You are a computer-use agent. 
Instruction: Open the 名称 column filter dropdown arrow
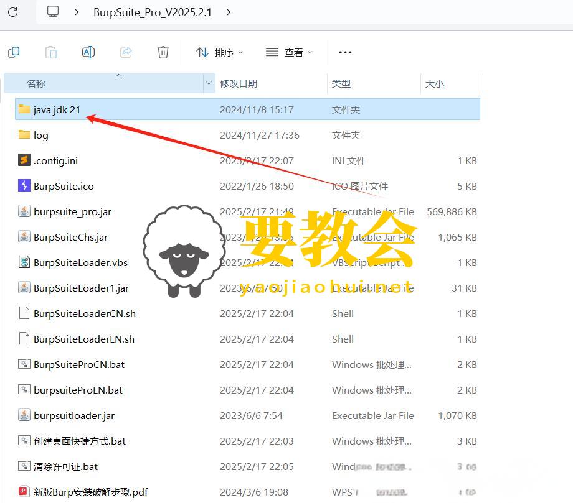tap(209, 83)
